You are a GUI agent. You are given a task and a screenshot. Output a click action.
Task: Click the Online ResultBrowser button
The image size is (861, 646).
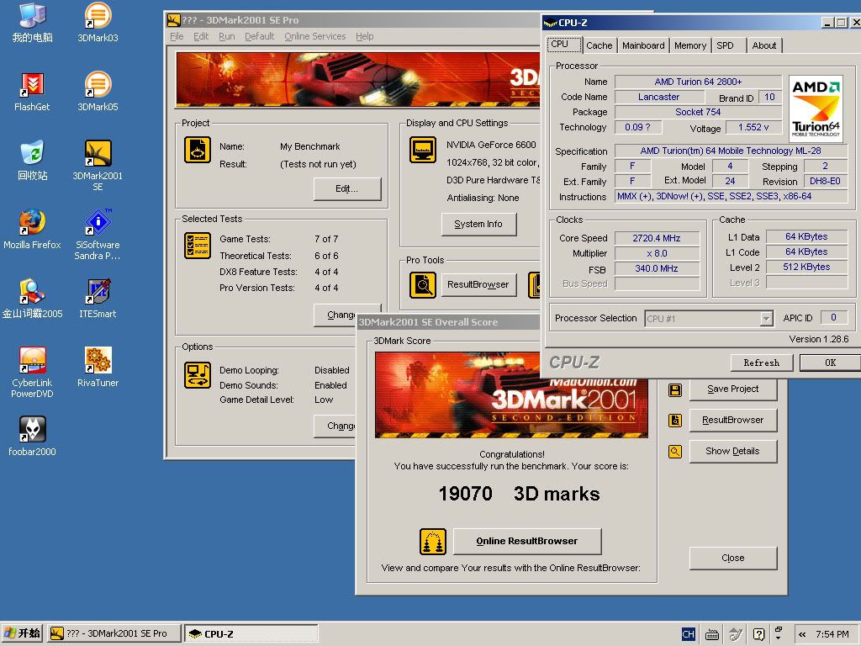pyautogui.click(x=527, y=541)
